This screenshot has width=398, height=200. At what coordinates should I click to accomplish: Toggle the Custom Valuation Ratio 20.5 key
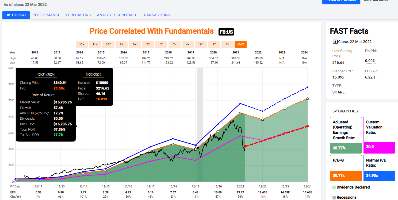click(x=379, y=135)
